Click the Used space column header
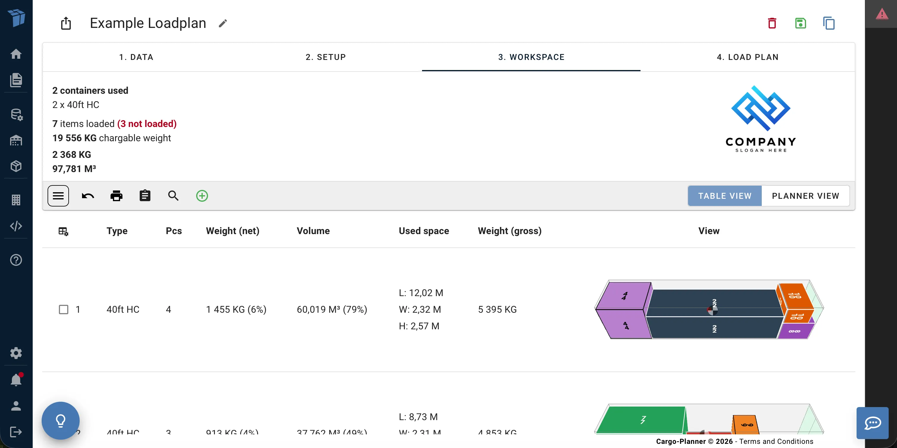Viewport: 897px width, 448px height. [424, 231]
